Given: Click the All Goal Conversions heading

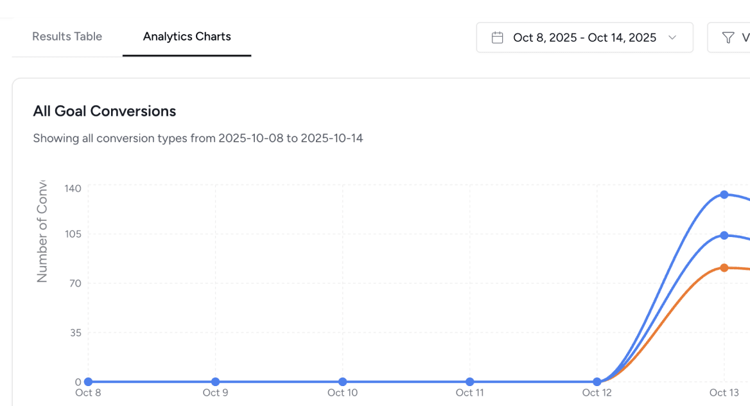Looking at the screenshot, I should pos(105,111).
